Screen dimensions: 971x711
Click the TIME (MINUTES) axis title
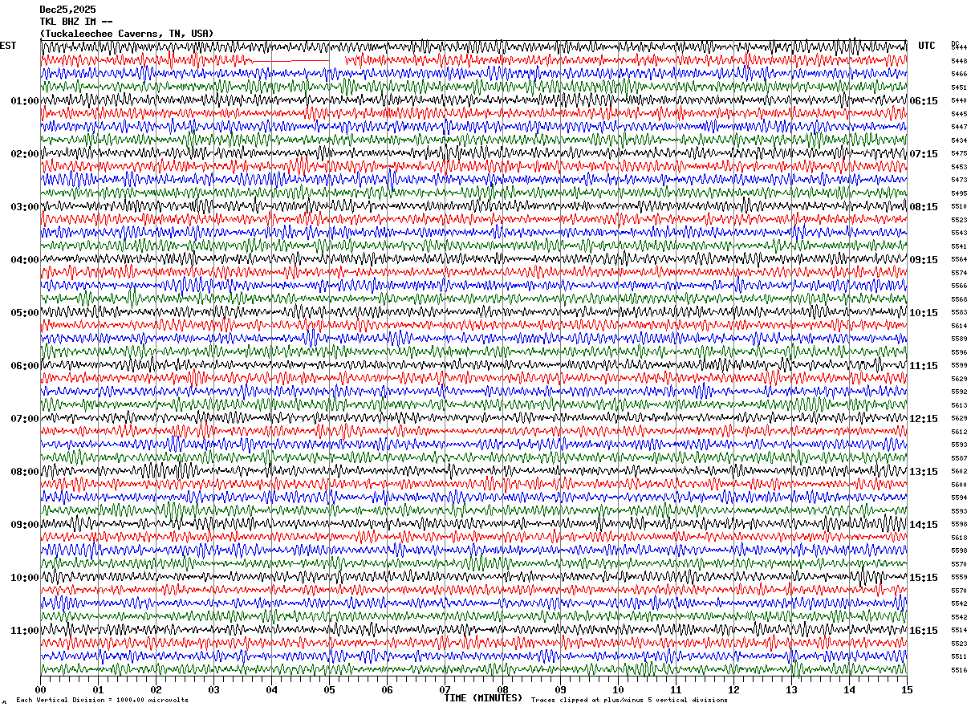(x=483, y=698)
